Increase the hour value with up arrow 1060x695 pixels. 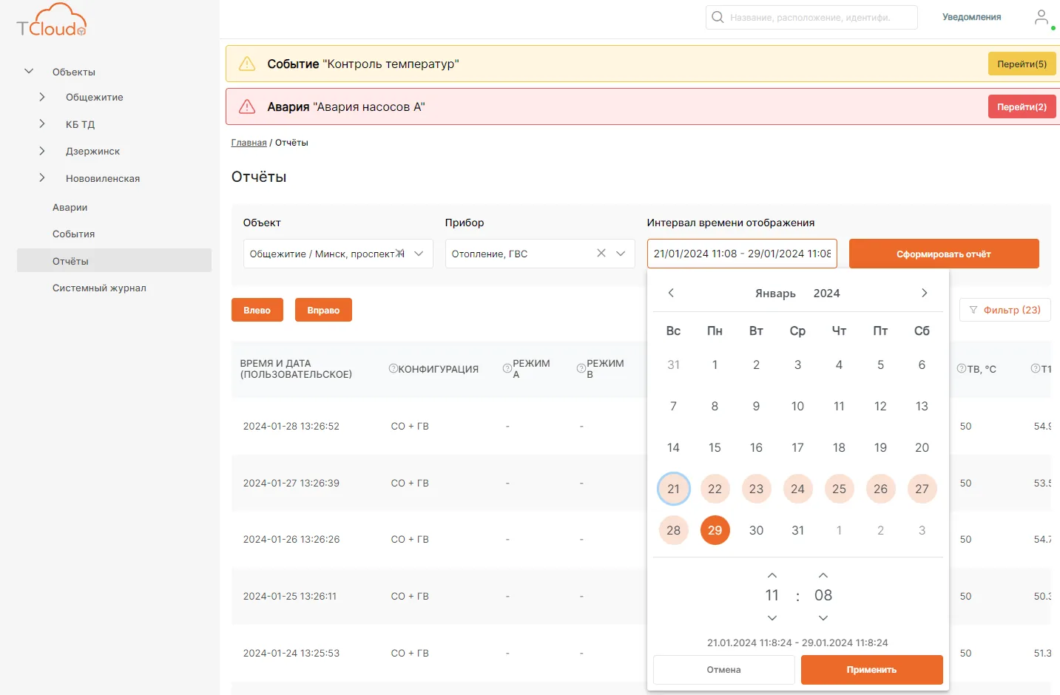click(772, 575)
